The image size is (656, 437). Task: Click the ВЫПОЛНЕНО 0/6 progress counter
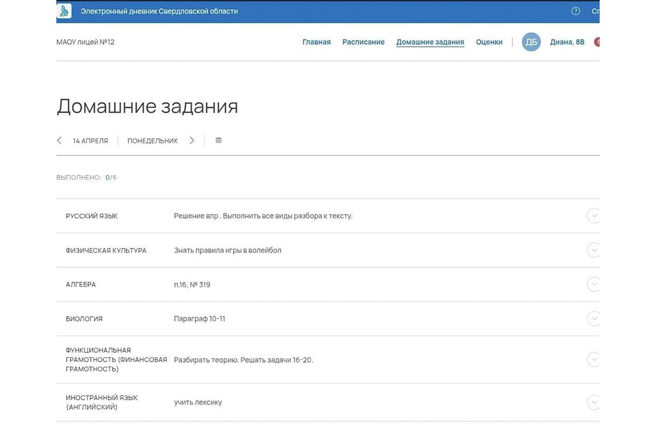click(x=87, y=176)
